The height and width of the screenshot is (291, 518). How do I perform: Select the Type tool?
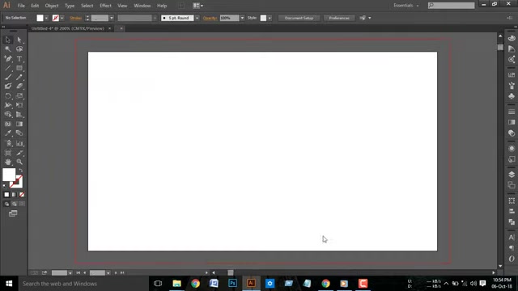coord(19,59)
